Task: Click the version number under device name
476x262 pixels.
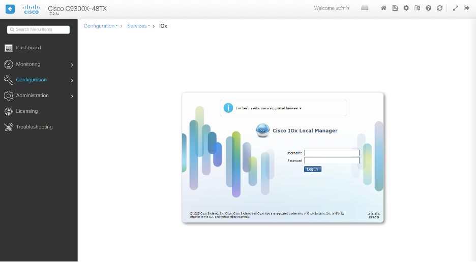Action: (53, 14)
